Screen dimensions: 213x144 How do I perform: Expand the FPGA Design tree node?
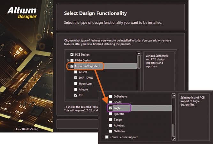pos(68,60)
